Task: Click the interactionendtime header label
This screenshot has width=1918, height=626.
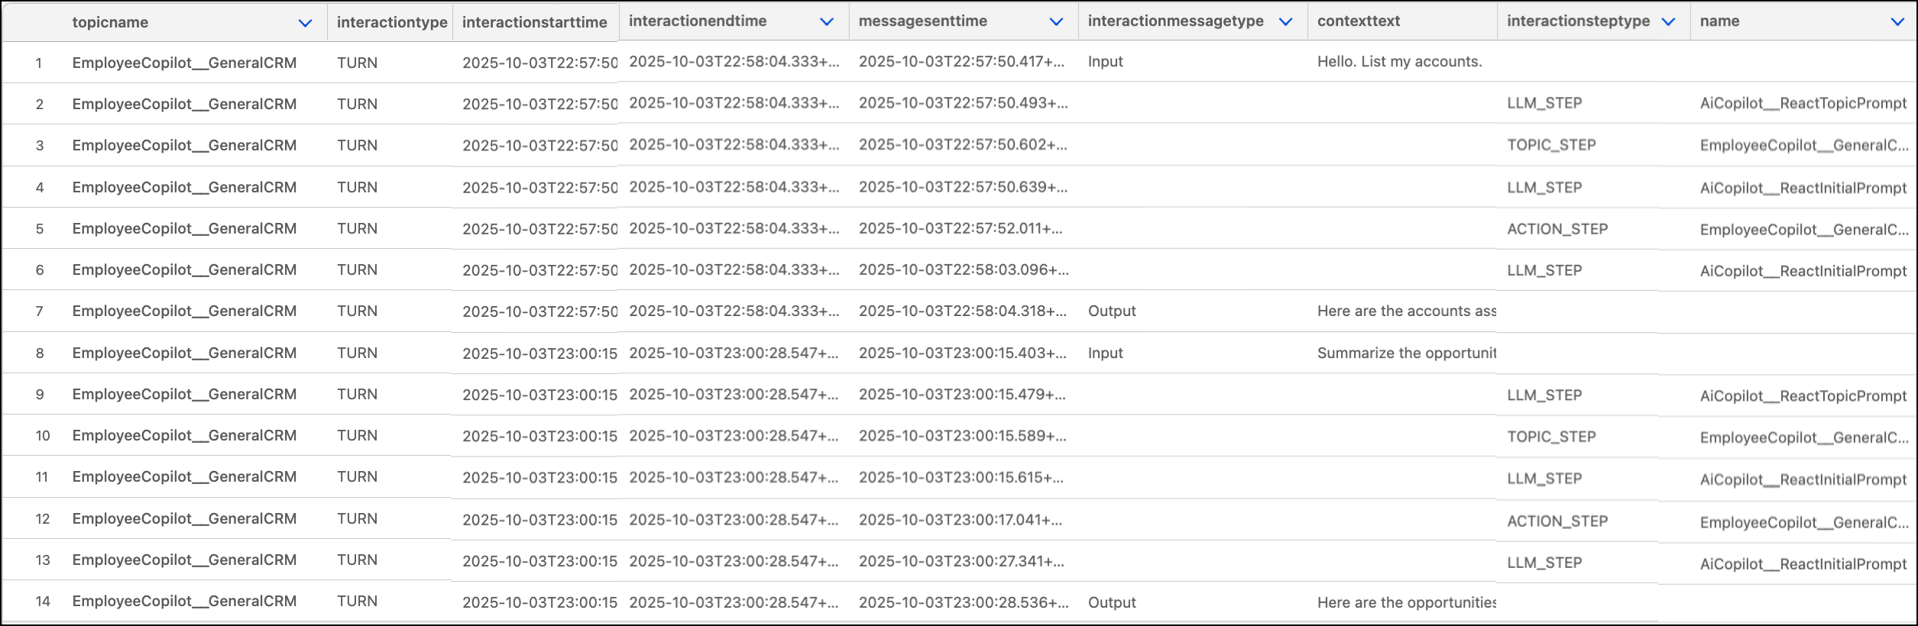Action: [x=698, y=21]
